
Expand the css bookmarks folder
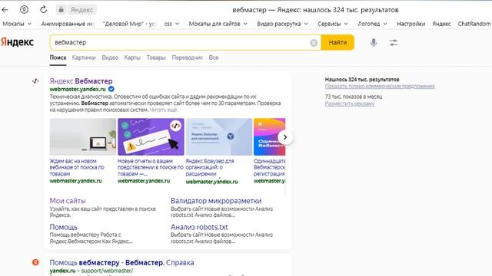(x=171, y=24)
